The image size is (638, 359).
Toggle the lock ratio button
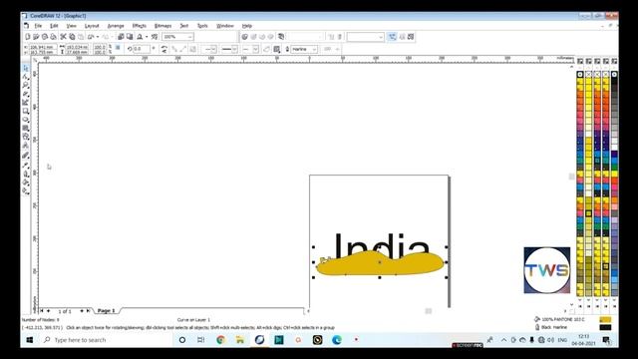coord(118,48)
